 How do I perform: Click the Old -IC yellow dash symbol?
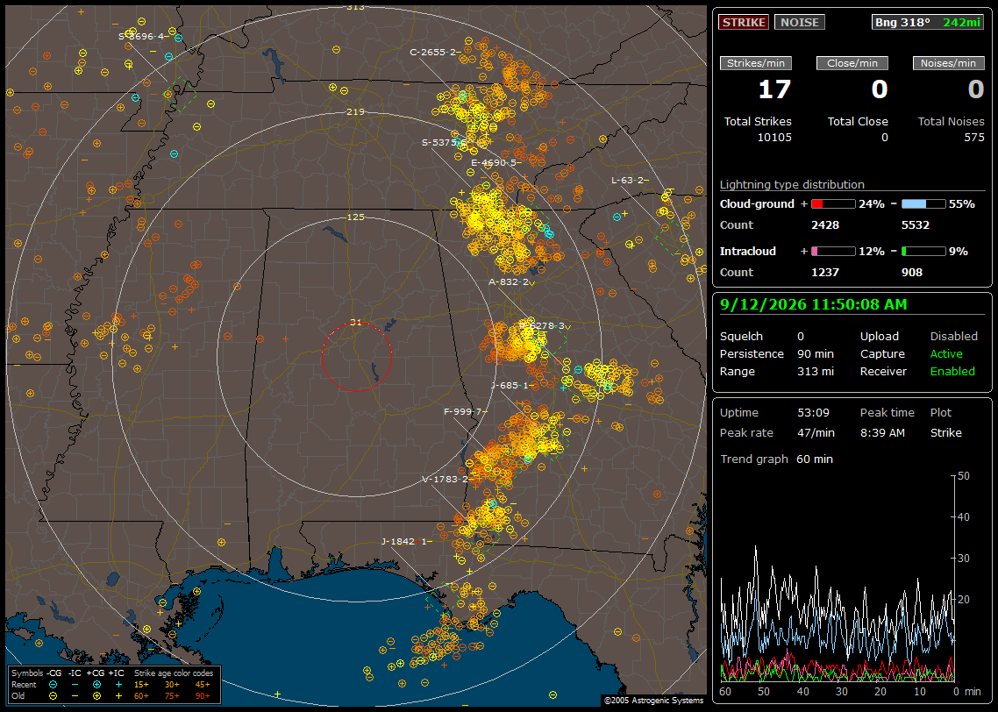75,695
